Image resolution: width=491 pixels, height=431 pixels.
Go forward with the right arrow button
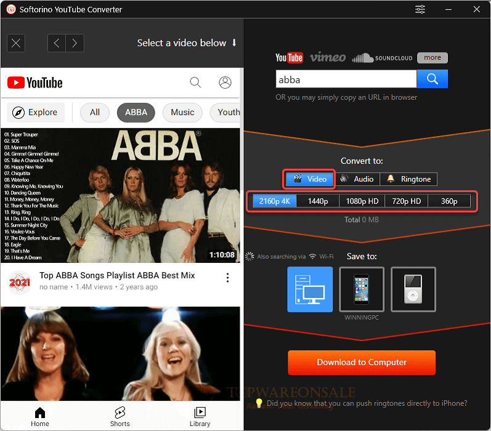75,43
